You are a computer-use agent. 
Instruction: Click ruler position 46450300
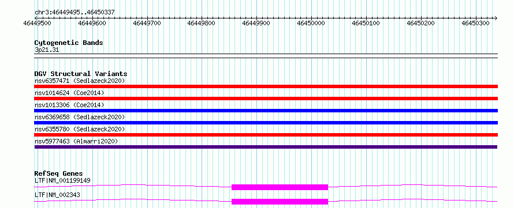click(475, 23)
